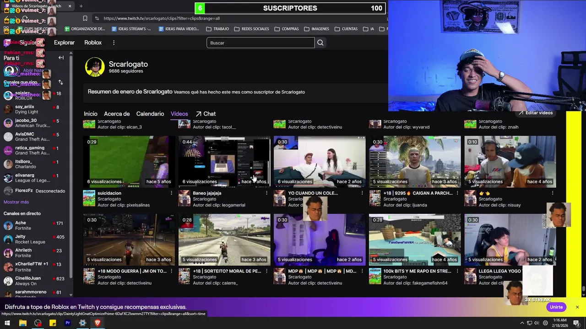Open the Windows Start menu
Viewport: 586px width, 329px height.
point(7,323)
